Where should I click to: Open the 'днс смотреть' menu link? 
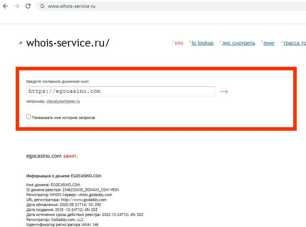(238, 43)
